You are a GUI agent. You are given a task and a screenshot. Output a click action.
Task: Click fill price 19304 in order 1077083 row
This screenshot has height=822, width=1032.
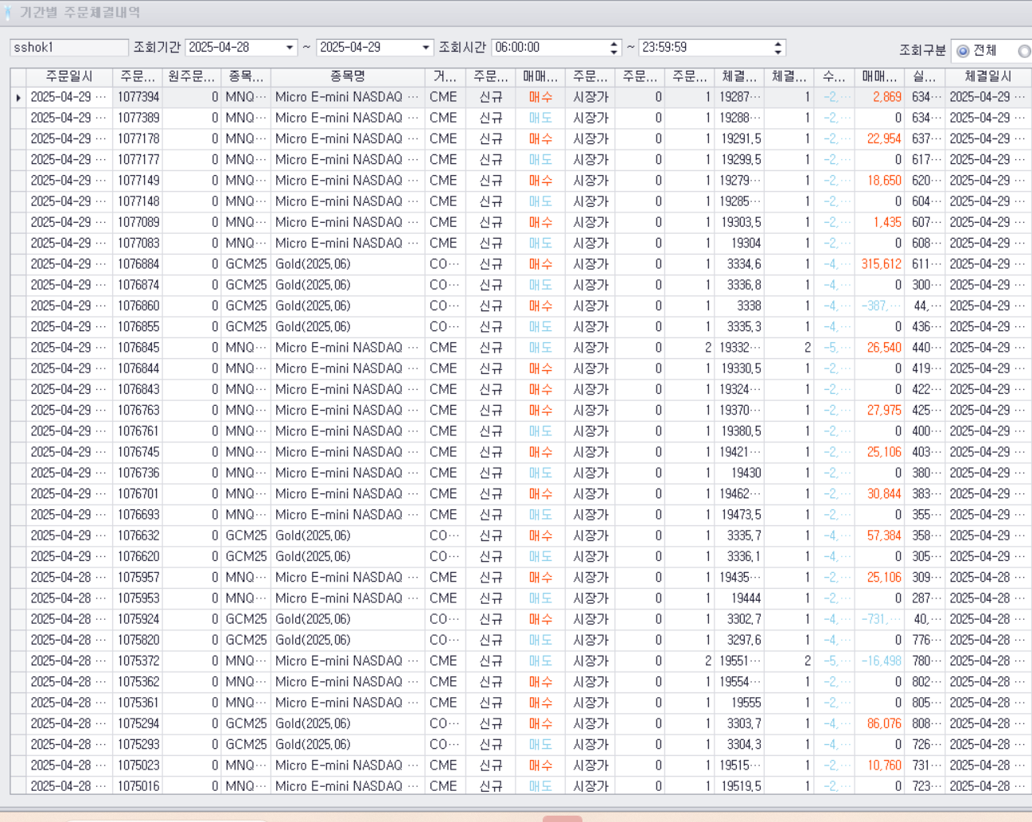click(746, 243)
